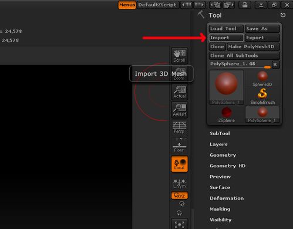Click Make PolyMesh3D button
293x229 pixels.
(253, 47)
